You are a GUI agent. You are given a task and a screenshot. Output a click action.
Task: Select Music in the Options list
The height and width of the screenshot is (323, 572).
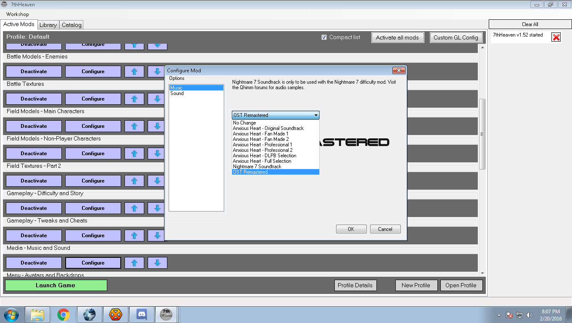click(196, 88)
